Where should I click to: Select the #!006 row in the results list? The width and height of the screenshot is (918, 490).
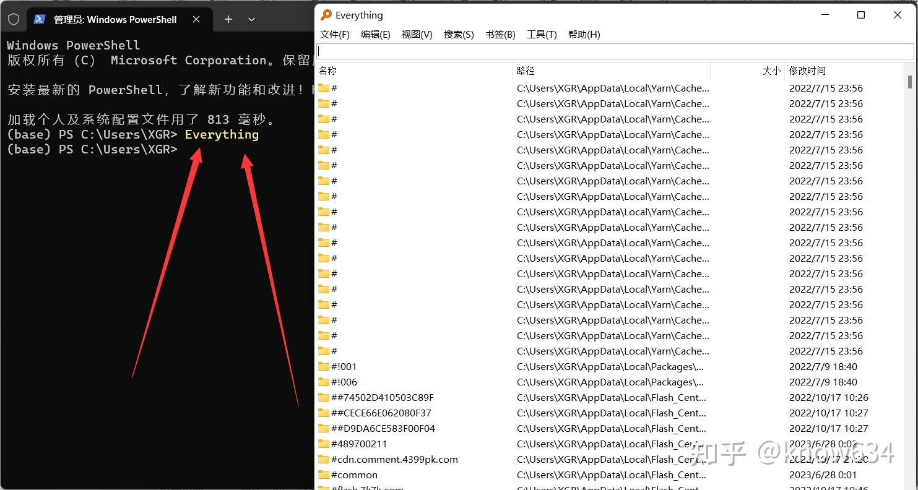(x=345, y=382)
